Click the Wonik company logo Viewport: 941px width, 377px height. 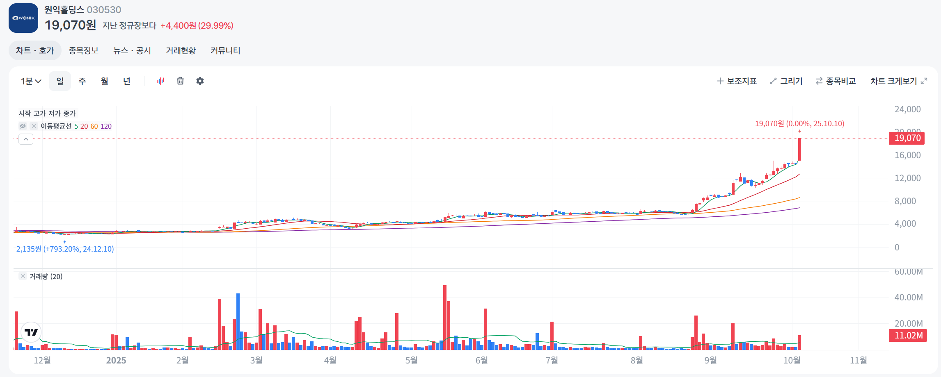click(23, 18)
